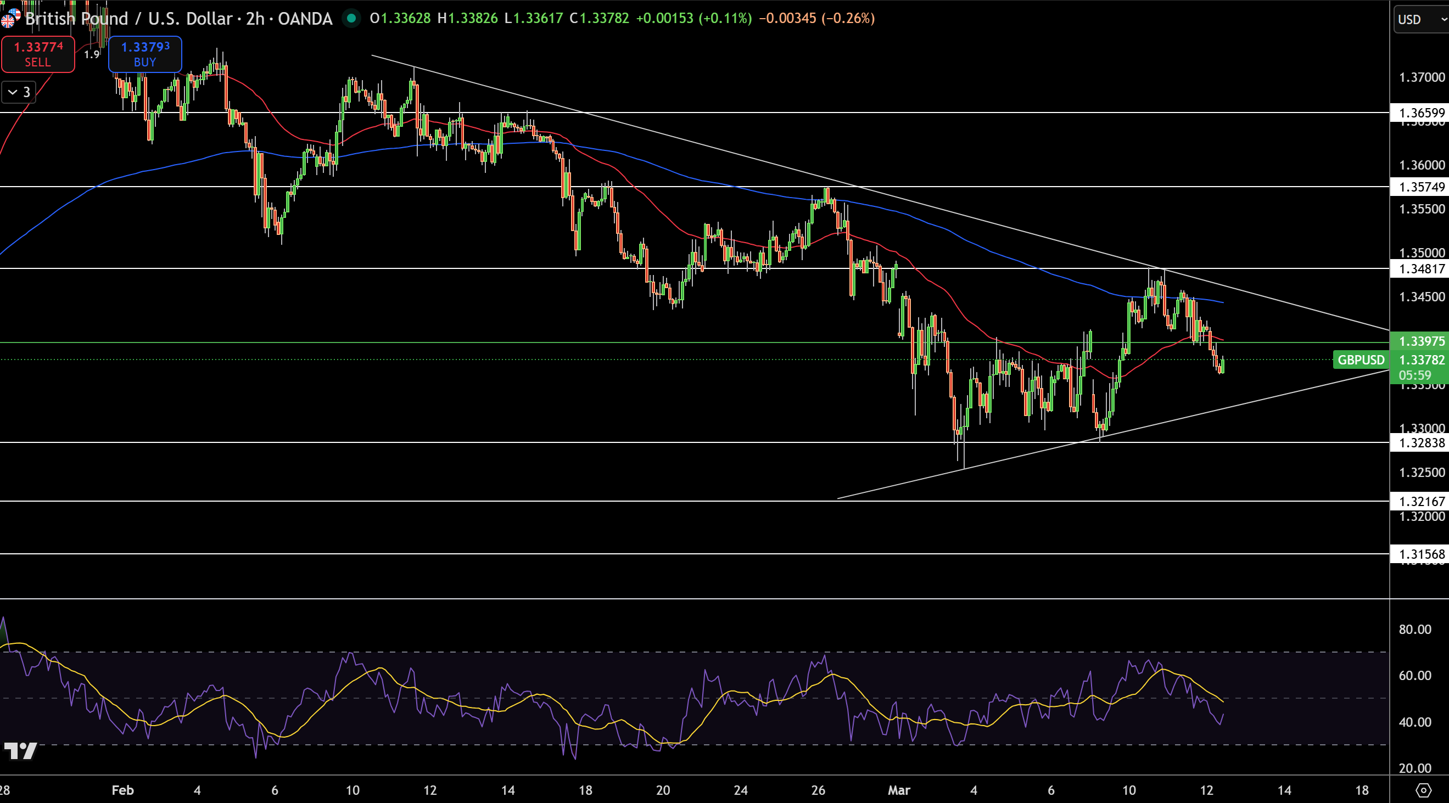Click the 1.37000 price scale label

pyautogui.click(x=1422, y=77)
